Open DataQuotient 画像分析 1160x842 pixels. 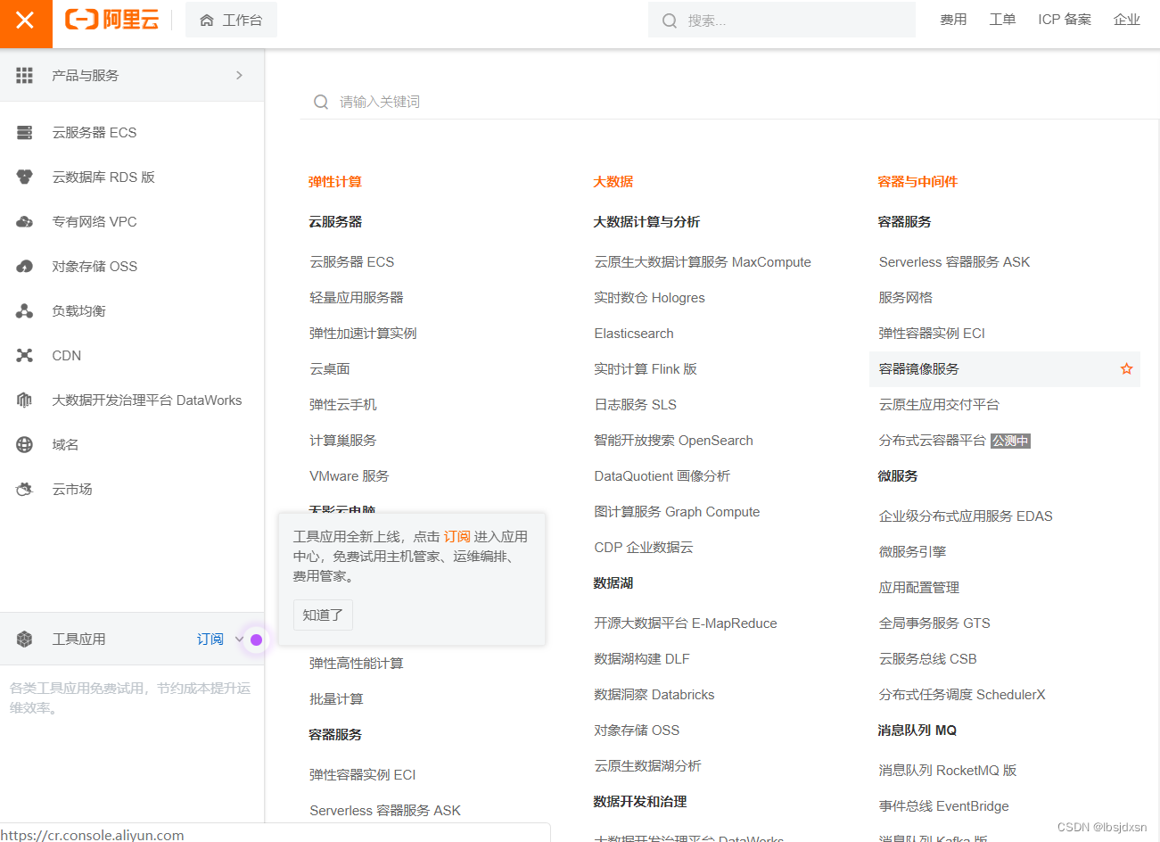click(662, 476)
